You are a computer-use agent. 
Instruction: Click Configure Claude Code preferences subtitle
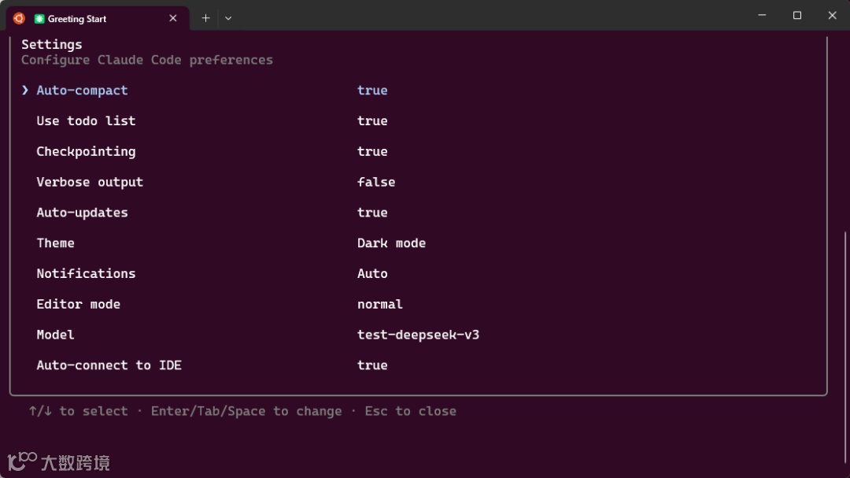(x=147, y=60)
